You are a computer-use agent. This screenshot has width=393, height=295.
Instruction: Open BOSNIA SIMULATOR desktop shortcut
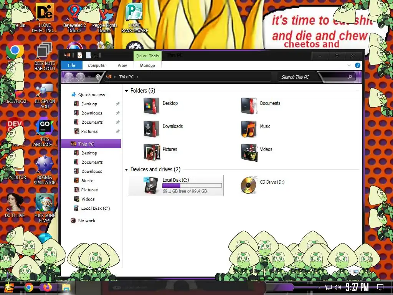[x=45, y=171]
